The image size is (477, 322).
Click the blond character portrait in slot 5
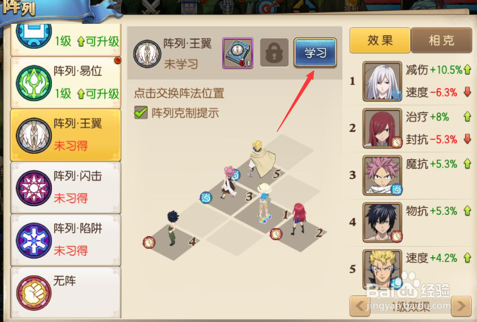click(x=382, y=269)
